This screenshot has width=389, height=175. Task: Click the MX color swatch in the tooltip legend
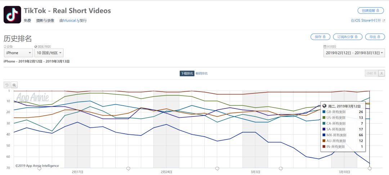pyautogui.click(x=324, y=135)
